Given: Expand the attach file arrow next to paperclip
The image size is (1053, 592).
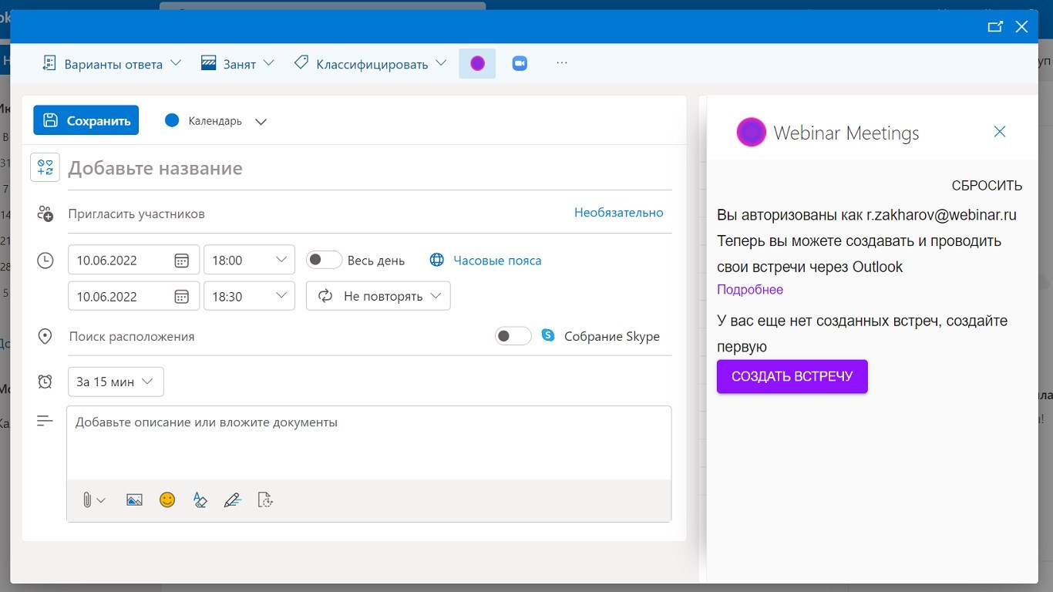Looking at the screenshot, I should (x=101, y=500).
